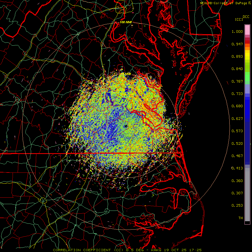Click the 0.253 legend value
Viewport: 252px width, 252px height.
237,206
